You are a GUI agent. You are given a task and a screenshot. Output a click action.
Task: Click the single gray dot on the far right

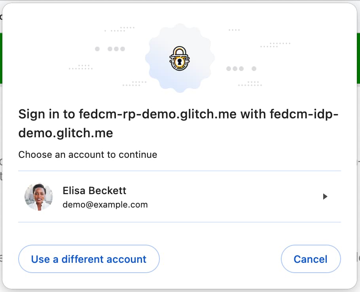click(254, 69)
